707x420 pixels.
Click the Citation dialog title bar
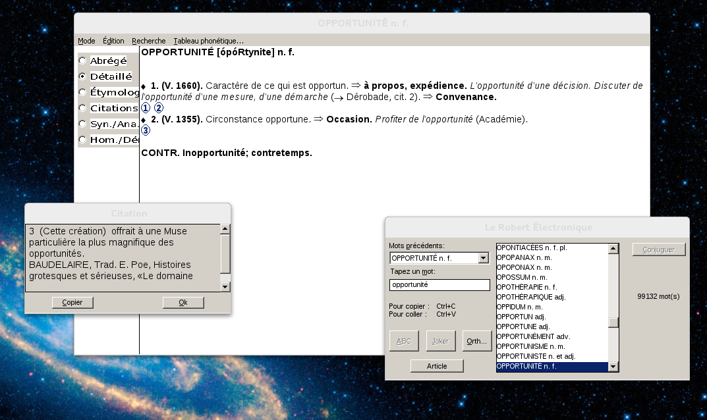pyautogui.click(x=128, y=213)
